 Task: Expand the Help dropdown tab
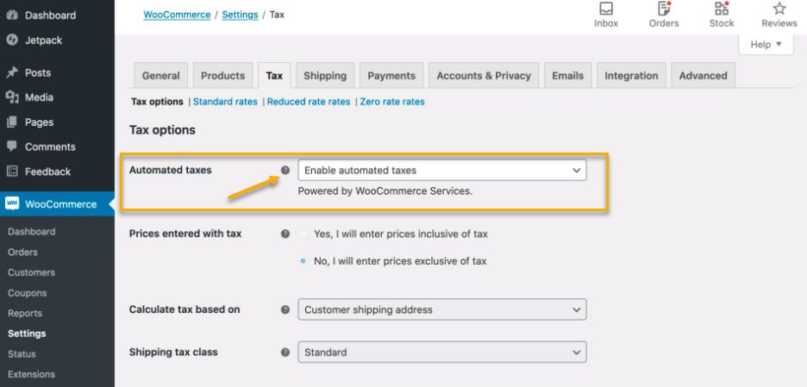(766, 44)
